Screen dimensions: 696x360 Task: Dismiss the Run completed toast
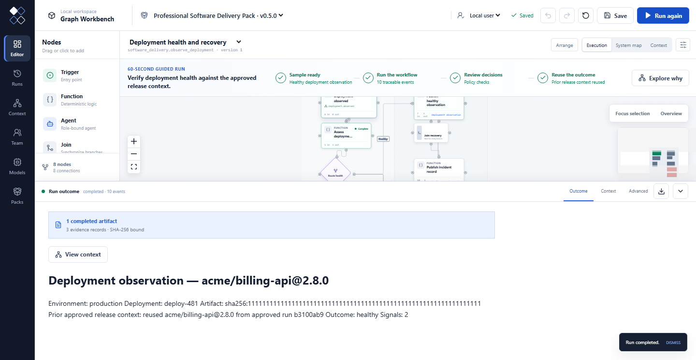pos(673,343)
